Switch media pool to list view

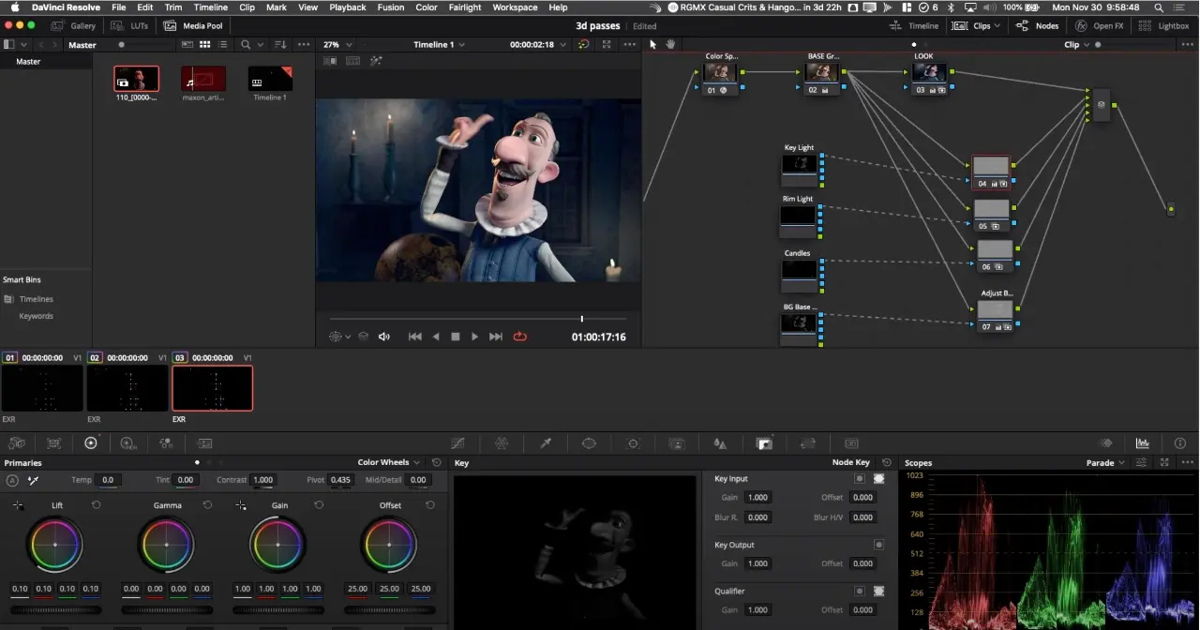click(x=222, y=44)
